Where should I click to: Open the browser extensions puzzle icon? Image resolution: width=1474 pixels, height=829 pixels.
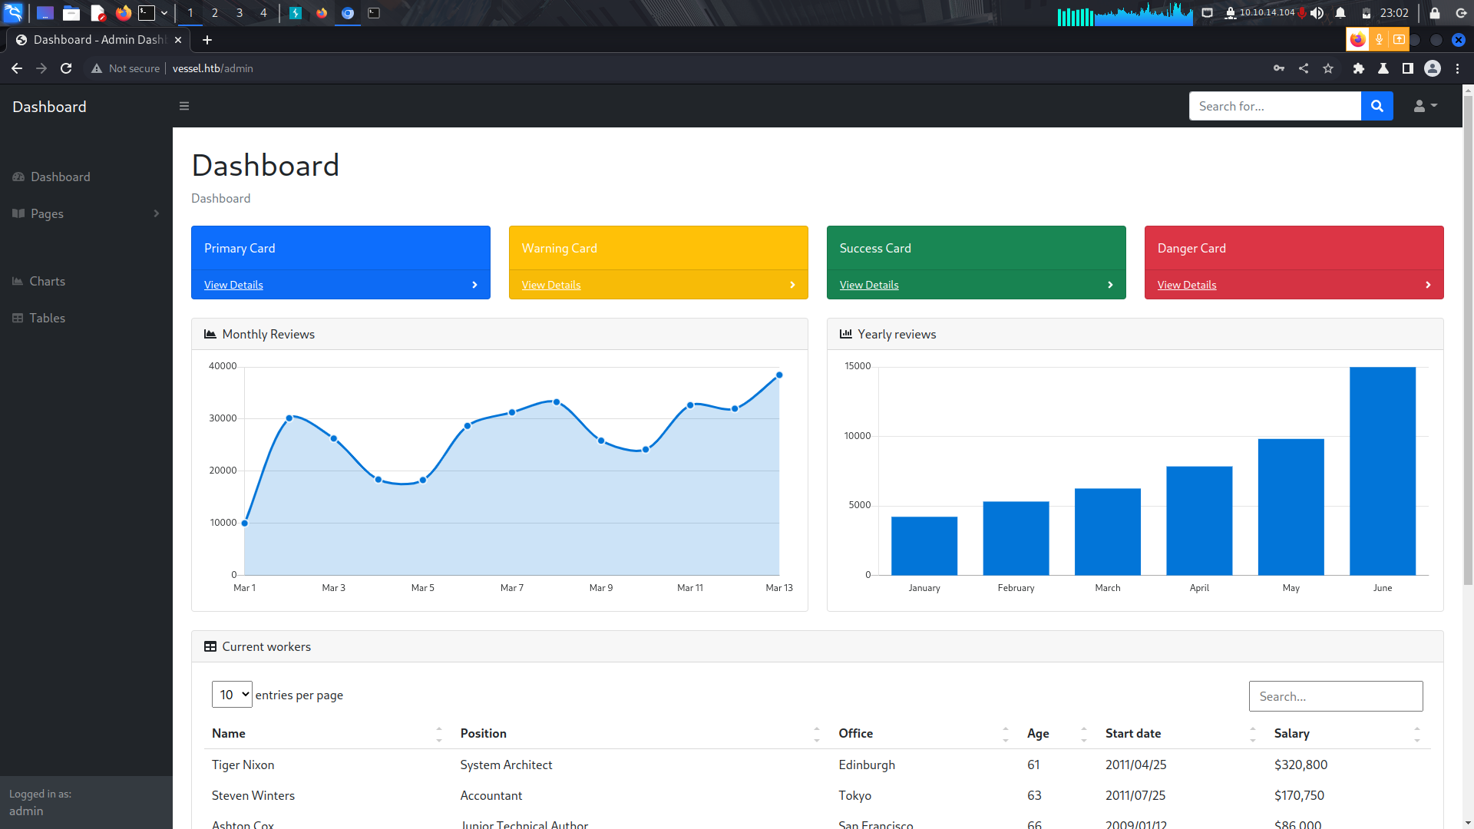click(1358, 68)
